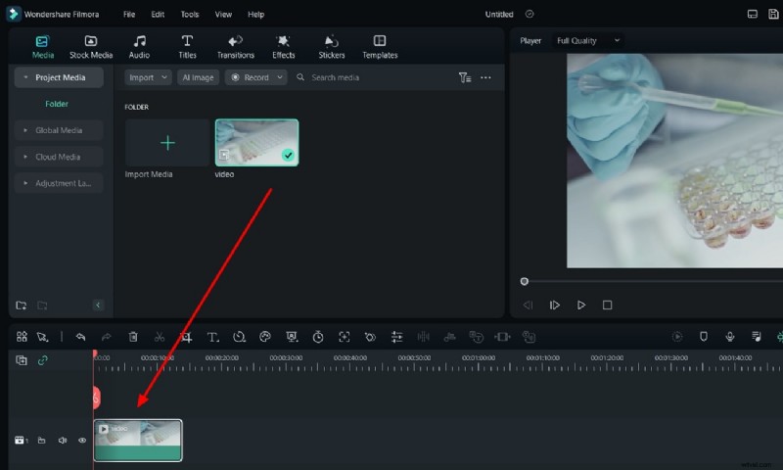Screen dimensions: 783x470
Task: Redo the last undone action
Action: coord(106,337)
